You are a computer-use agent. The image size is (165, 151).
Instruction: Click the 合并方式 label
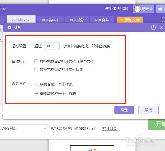(20, 84)
